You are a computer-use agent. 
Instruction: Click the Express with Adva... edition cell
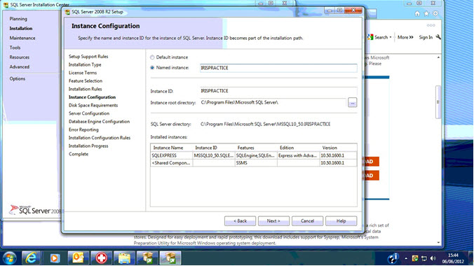click(299, 155)
